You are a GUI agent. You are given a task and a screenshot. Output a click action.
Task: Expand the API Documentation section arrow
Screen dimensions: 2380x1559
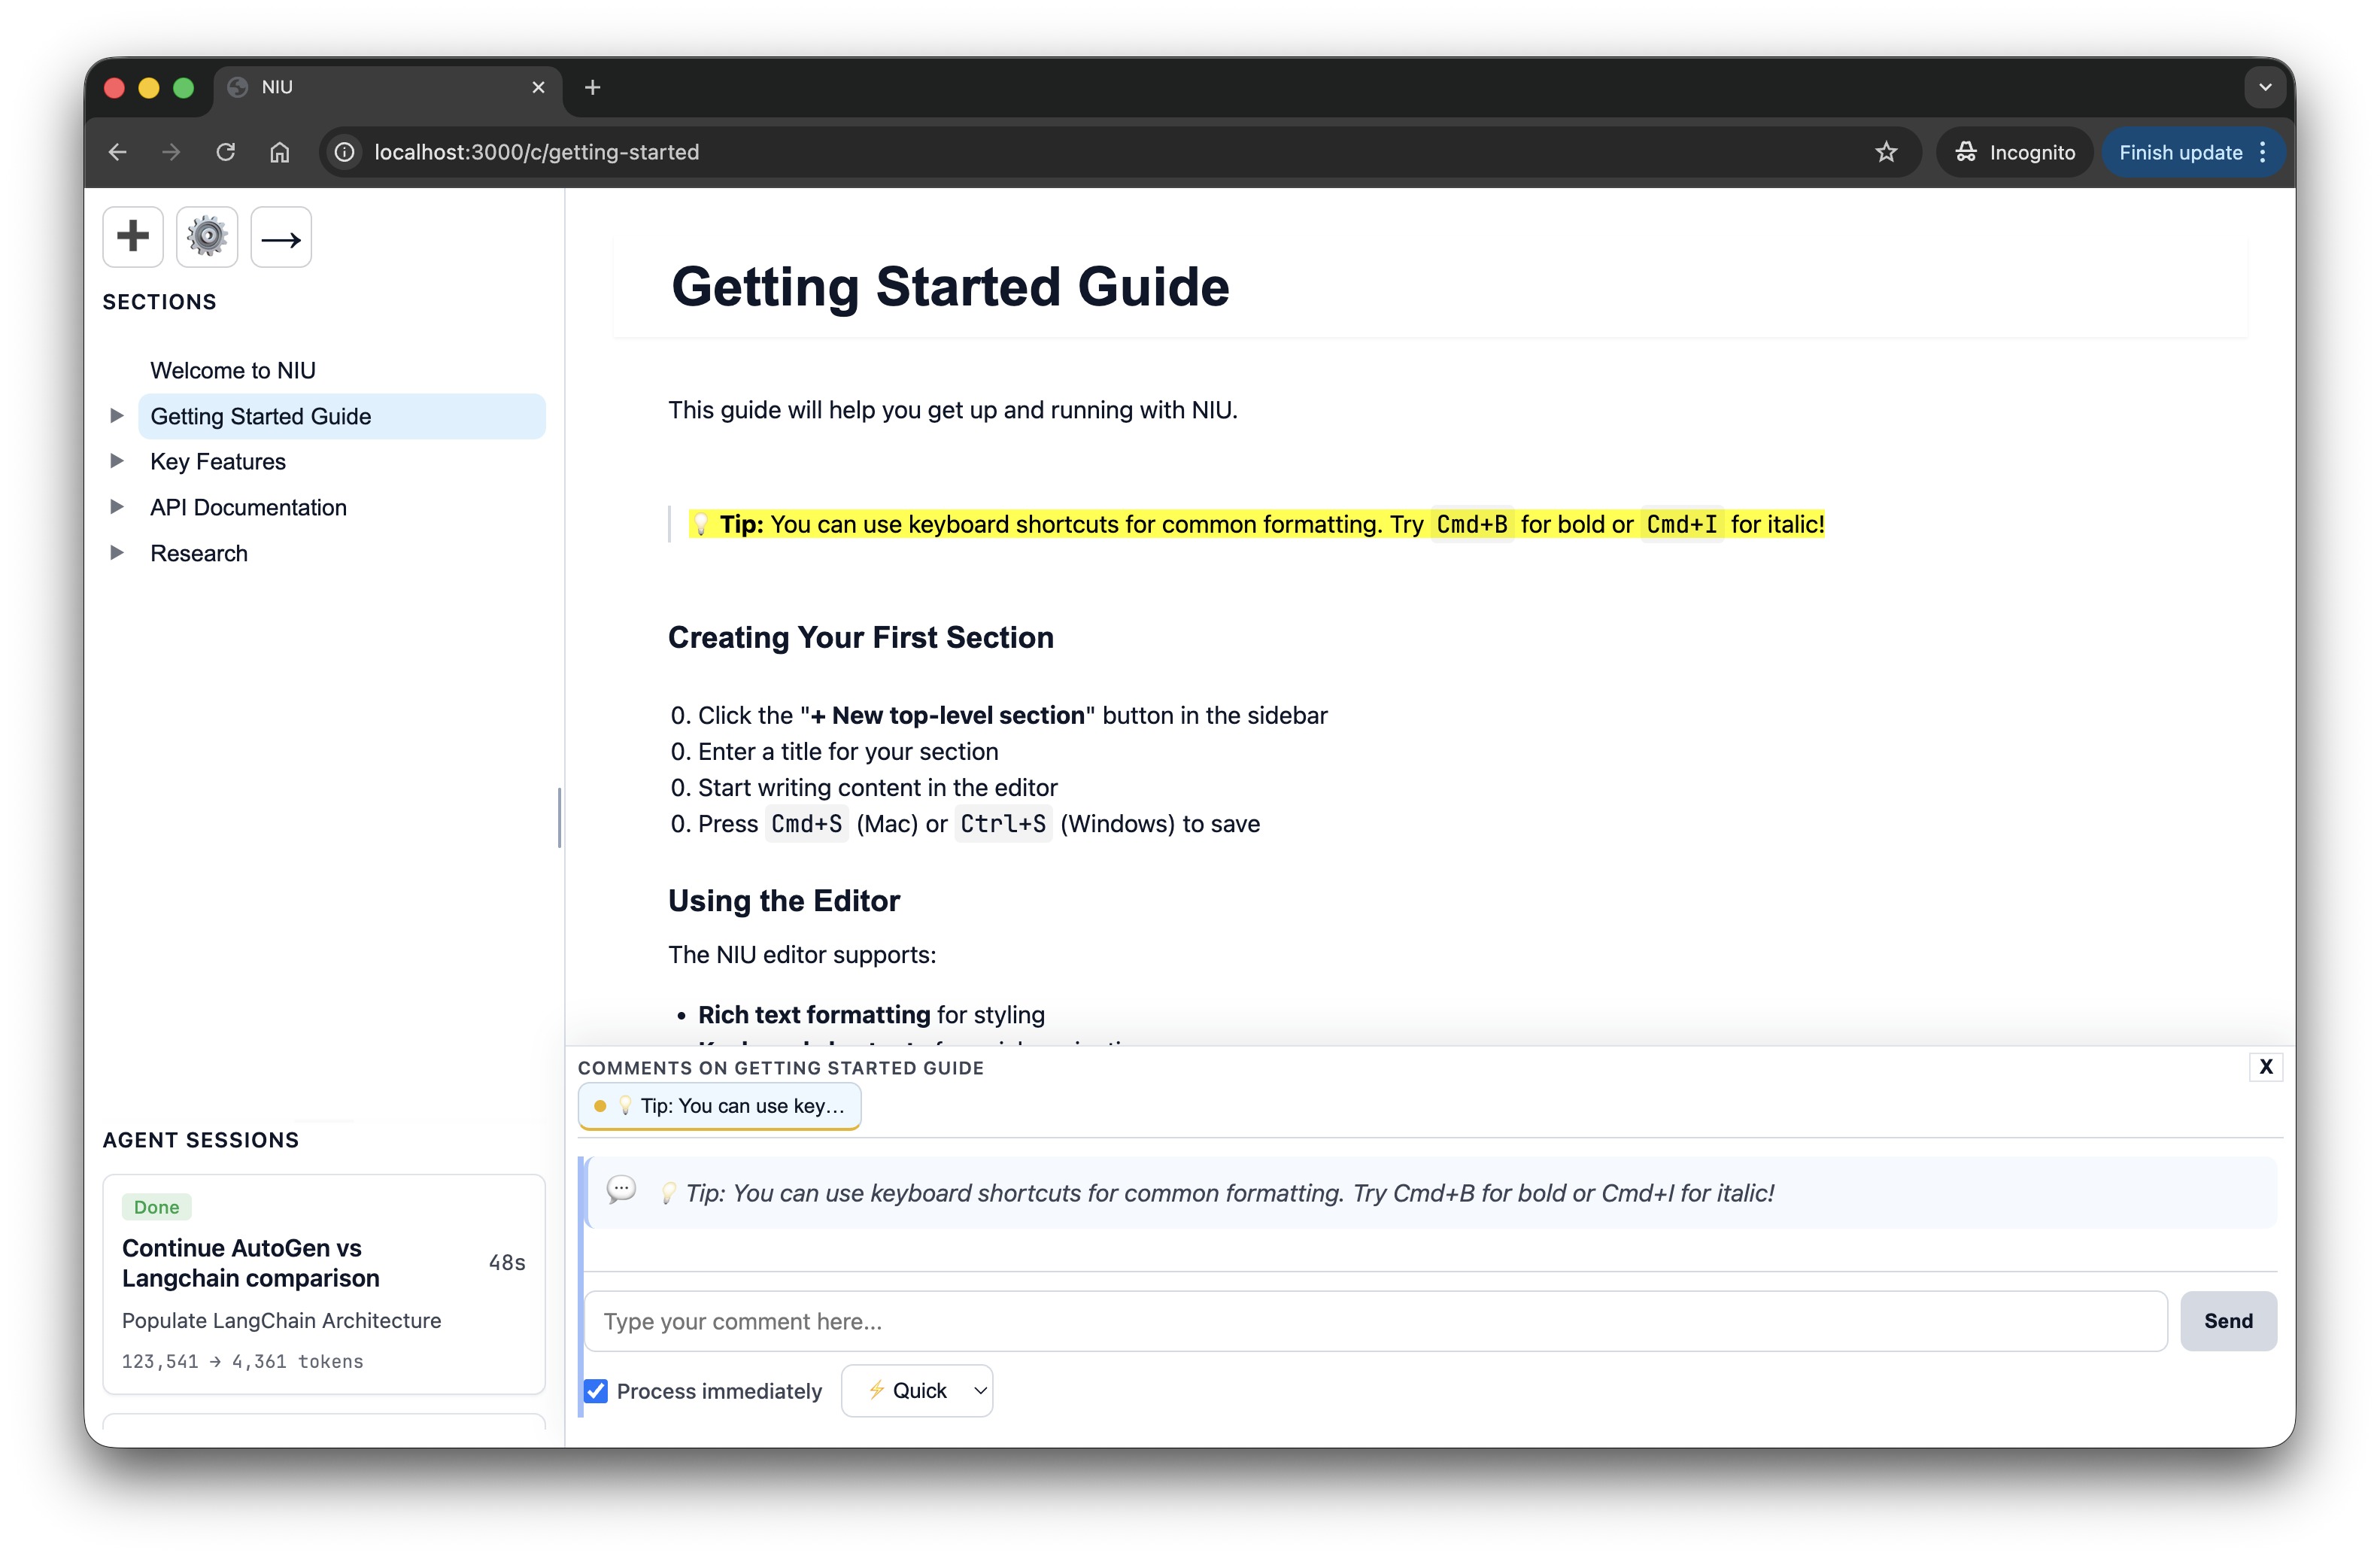(x=117, y=507)
